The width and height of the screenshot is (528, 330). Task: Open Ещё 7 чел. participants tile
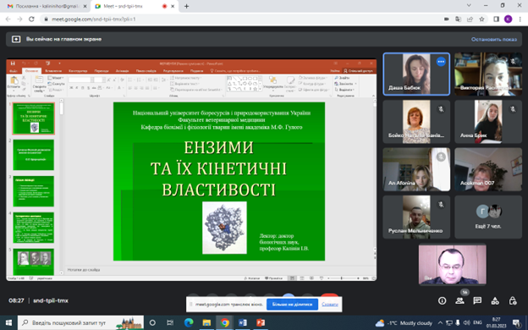pyautogui.click(x=488, y=217)
